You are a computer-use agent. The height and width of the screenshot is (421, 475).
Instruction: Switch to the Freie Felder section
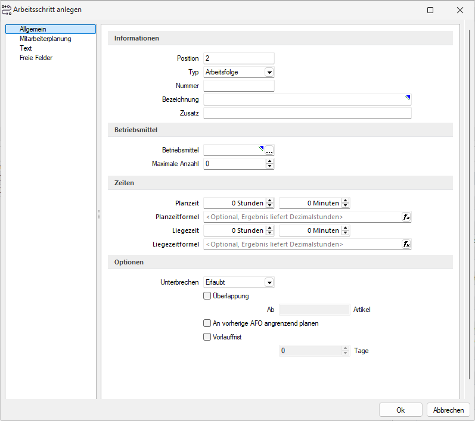36,58
